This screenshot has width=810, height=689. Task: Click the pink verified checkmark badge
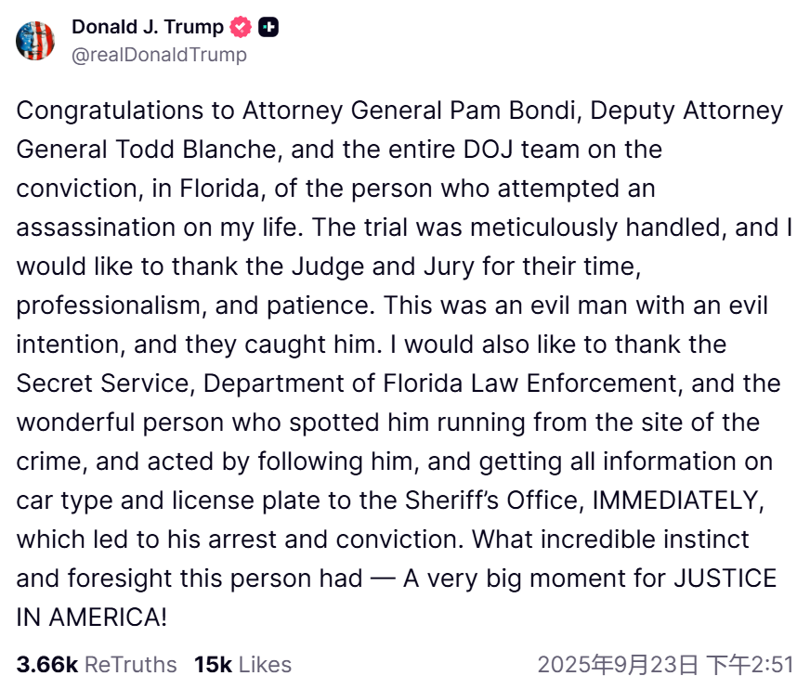point(241,28)
